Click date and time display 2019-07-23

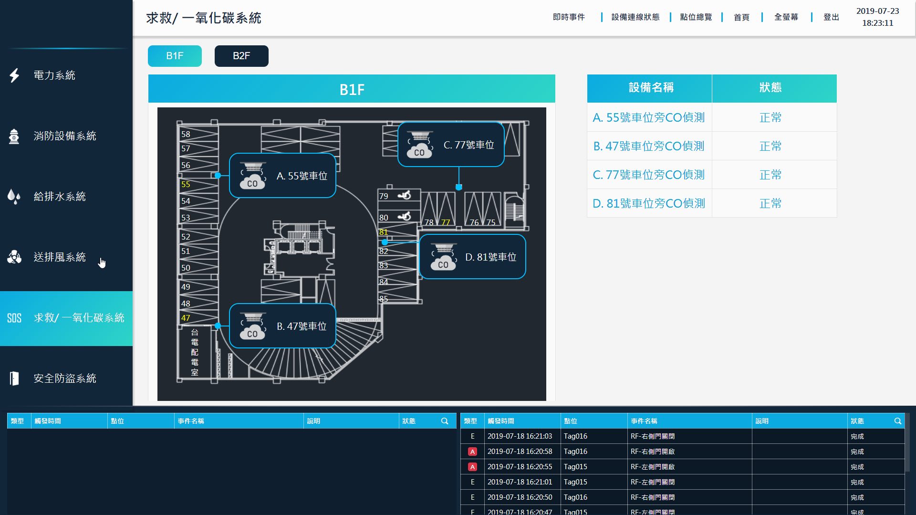tap(877, 17)
